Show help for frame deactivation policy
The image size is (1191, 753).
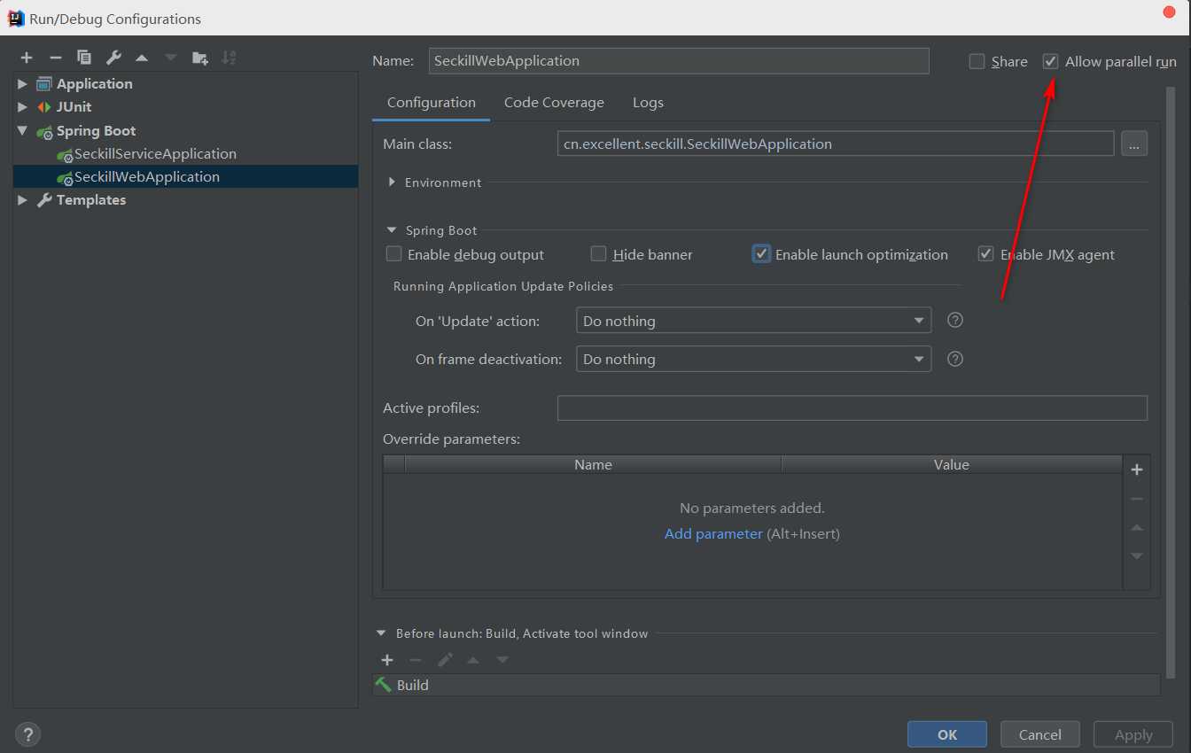coord(955,359)
